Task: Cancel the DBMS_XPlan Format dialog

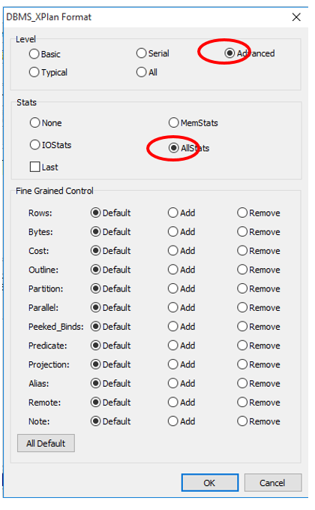Action: [273, 483]
